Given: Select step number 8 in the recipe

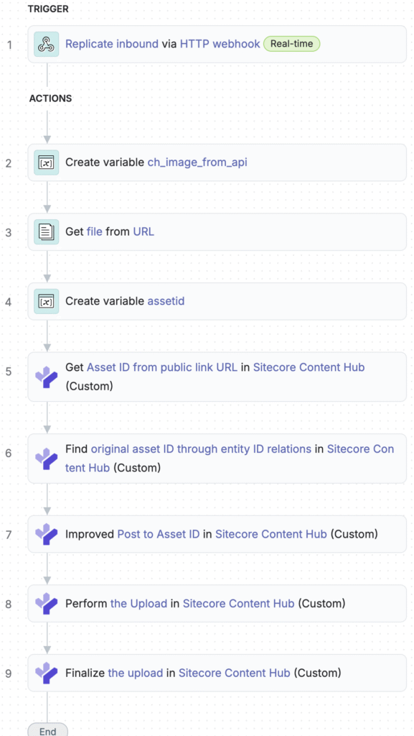Looking at the screenshot, I should 9,604.
